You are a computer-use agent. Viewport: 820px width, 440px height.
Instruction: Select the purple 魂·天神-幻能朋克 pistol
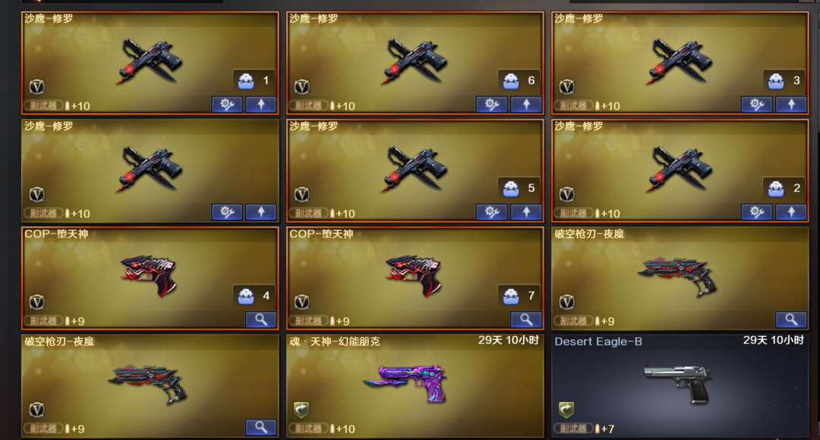tap(406, 383)
